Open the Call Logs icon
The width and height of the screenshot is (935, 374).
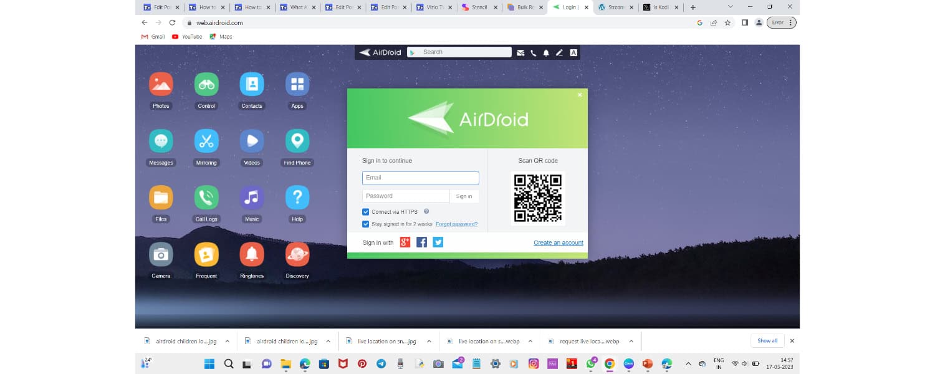click(206, 198)
